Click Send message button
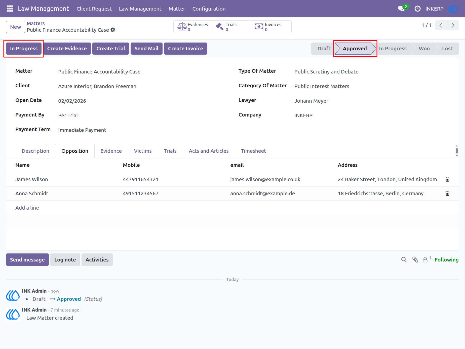The width and height of the screenshot is (465, 349). (x=27, y=260)
